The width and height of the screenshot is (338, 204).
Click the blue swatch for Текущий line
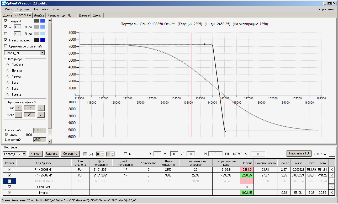point(43,21)
